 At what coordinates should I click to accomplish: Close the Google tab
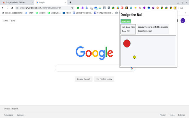click(x=65, y=2)
